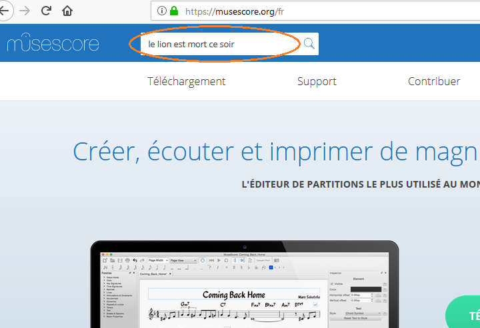The height and width of the screenshot is (328, 480).
Task: Run search with the magnifying glass icon
Action: [x=309, y=44]
